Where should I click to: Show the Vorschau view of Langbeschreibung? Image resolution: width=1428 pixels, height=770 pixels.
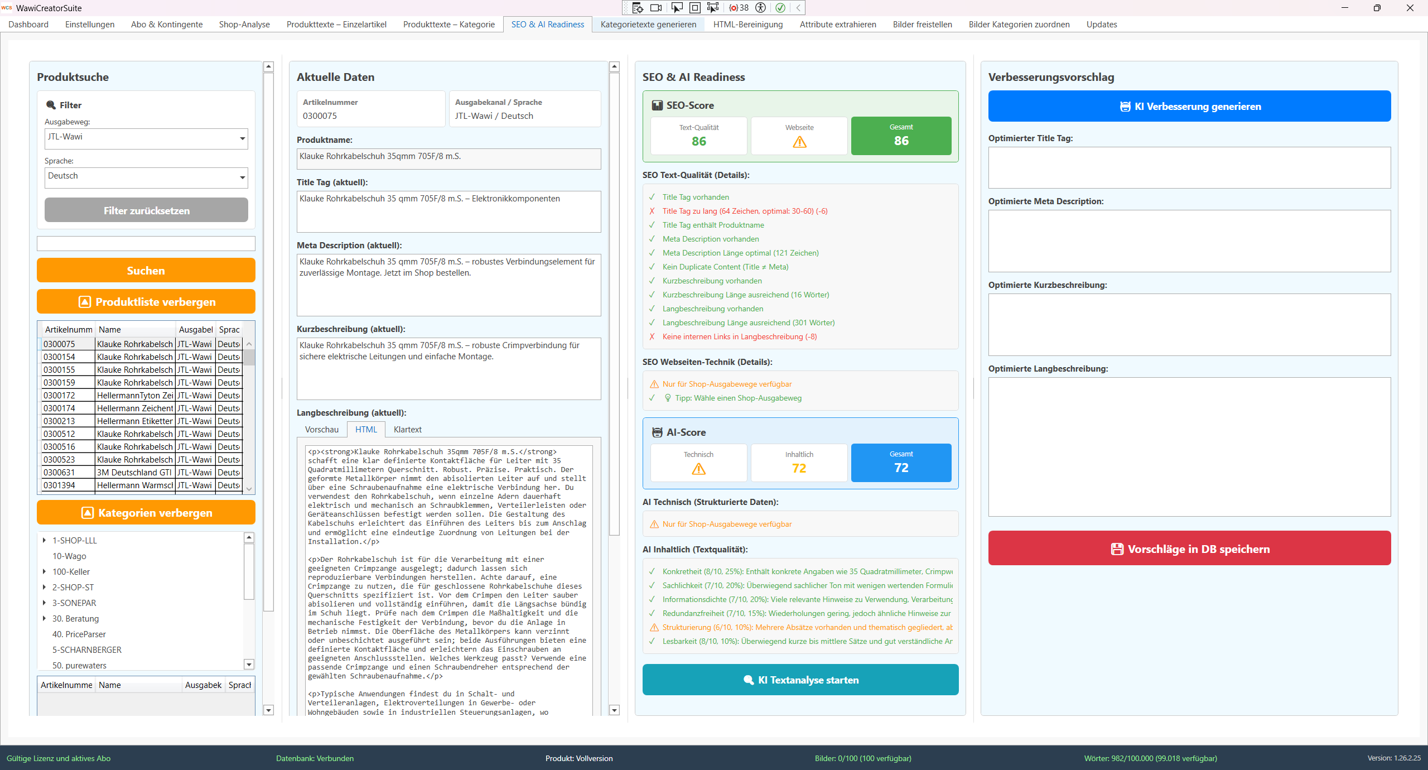click(322, 430)
